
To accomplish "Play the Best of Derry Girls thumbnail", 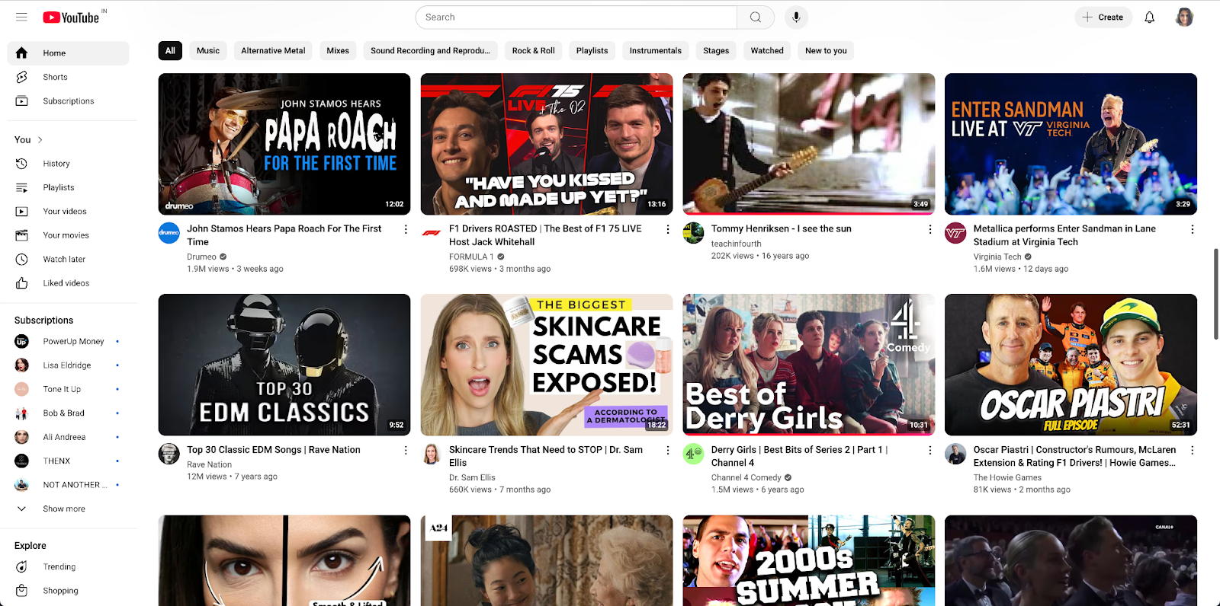I will click(x=809, y=365).
